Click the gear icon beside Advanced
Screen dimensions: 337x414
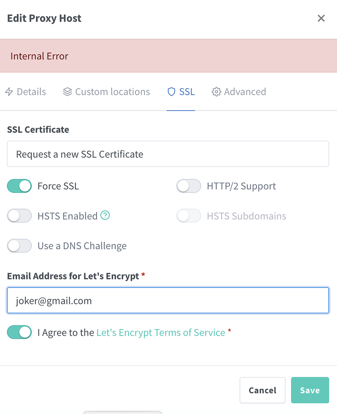click(x=216, y=91)
